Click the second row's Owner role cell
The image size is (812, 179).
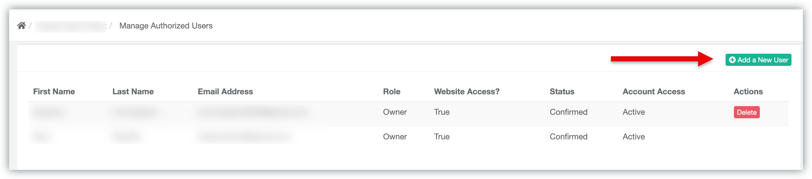click(x=395, y=136)
